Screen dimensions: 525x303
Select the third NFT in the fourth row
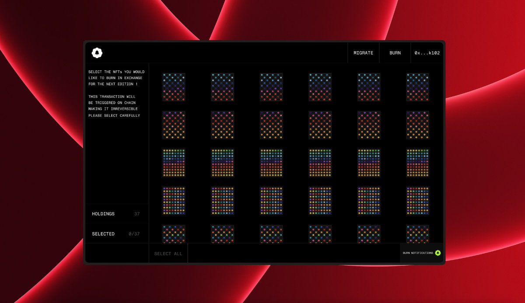[x=271, y=201]
